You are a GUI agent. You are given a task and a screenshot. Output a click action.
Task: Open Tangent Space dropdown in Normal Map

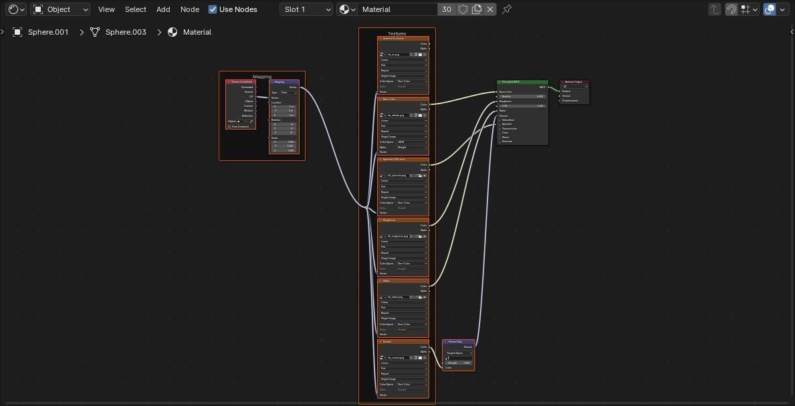458,353
